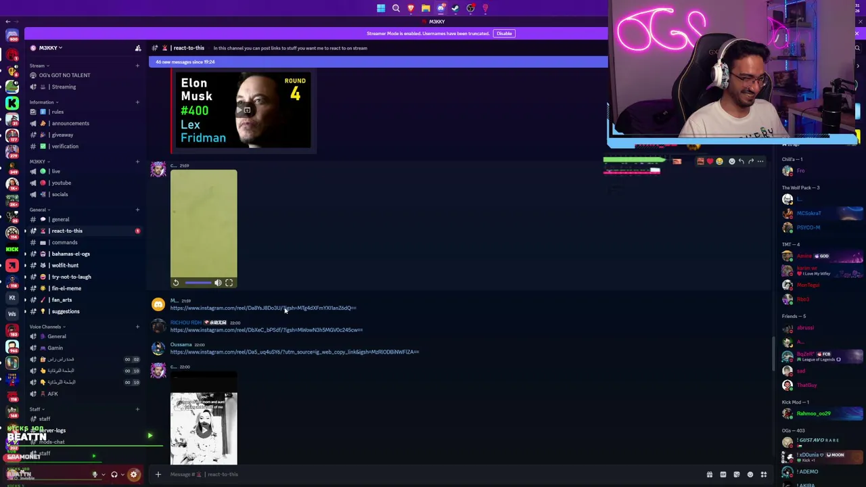Open more options for the hovered message

(x=760, y=162)
